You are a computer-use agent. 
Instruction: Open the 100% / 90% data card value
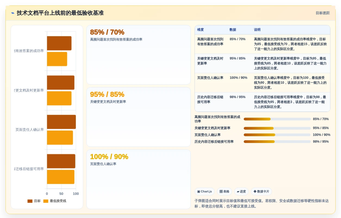pyautogui.click(x=109, y=157)
